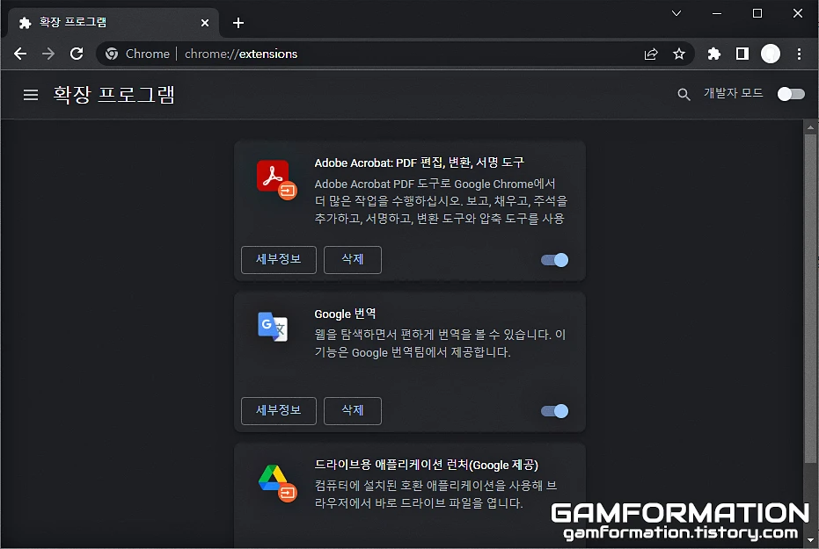Bookmark this page with the star icon
Viewport: 819px width, 549px height.
tap(679, 54)
